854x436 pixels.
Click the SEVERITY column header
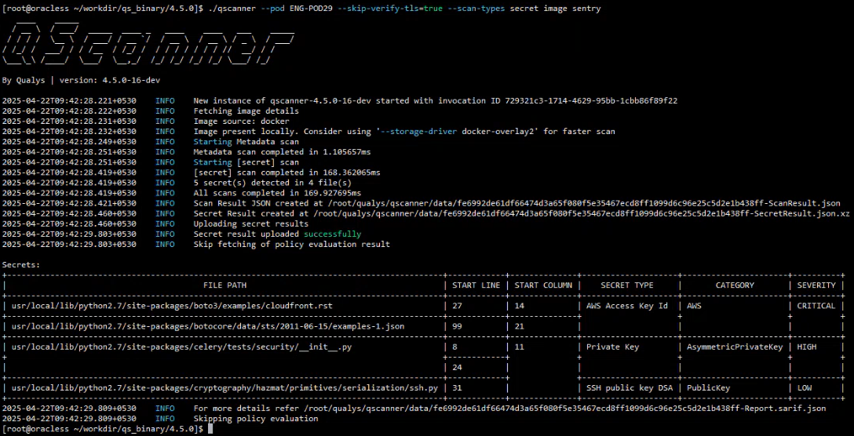click(816, 285)
